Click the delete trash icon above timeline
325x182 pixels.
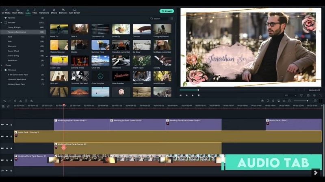(x=15, y=101)
